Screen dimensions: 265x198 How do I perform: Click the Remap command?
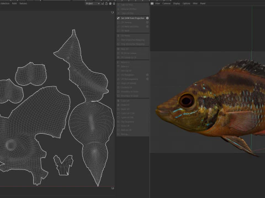[x=124, y=134]
